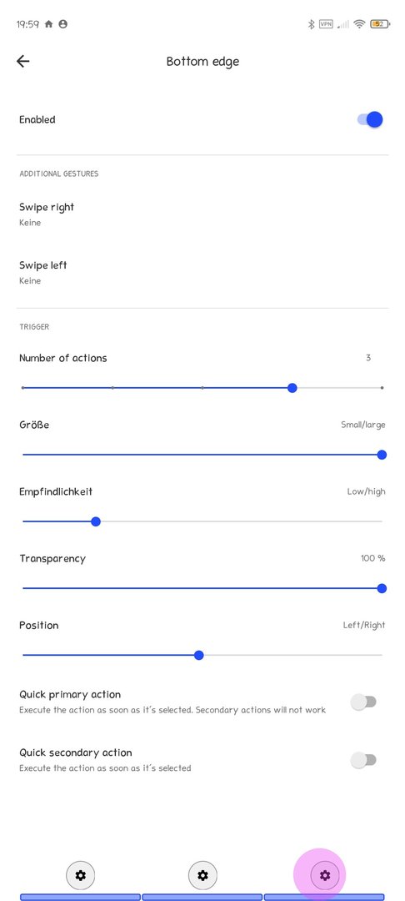Click the Transparency slider handle
The height and width of the screenshot is (901, 405).
pyautogui.click(x=382, y=588)
